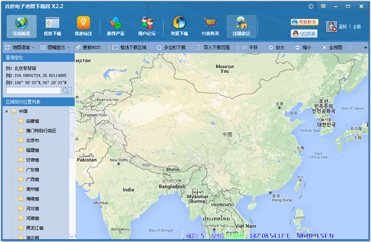Open the map sheet display dropdown

pyautogui.click(x=55, y=48)
